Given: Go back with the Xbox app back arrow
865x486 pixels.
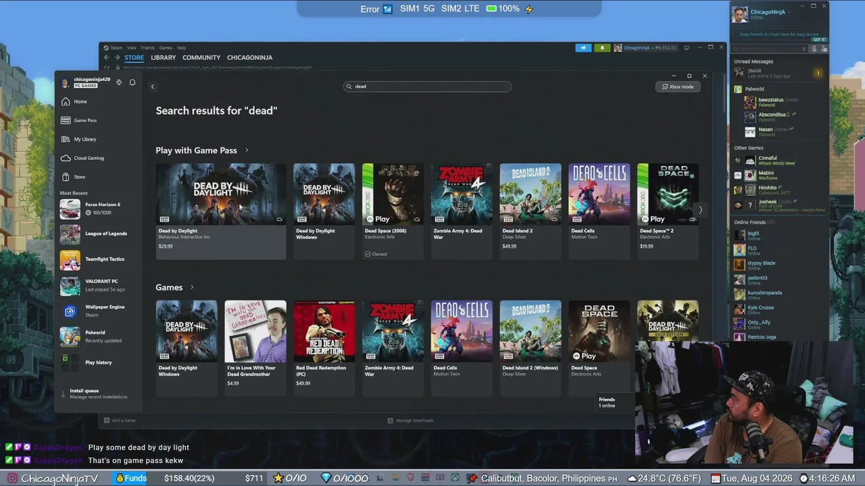Looking at the screenshot, I should pyautogui.click(x=153, y=86).
